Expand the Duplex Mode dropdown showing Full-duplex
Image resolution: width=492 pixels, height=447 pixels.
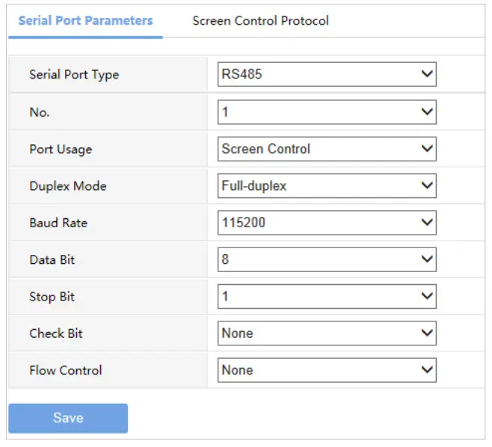click(x=327, y=185)
